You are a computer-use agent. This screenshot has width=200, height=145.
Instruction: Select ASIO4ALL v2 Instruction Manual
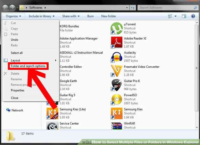81,52
